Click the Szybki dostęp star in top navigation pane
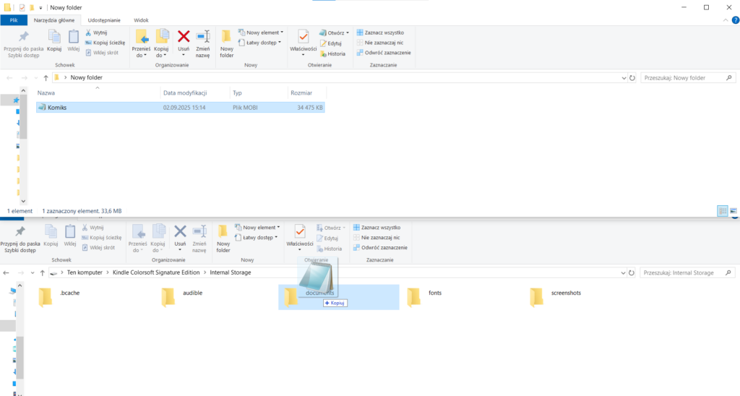740x396 pixels. point(16,100)
